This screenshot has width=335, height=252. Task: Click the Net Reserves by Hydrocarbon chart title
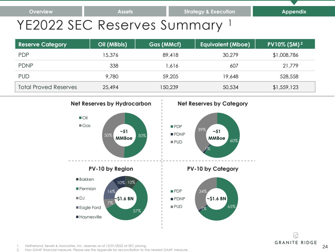click(x=111, y=103)
